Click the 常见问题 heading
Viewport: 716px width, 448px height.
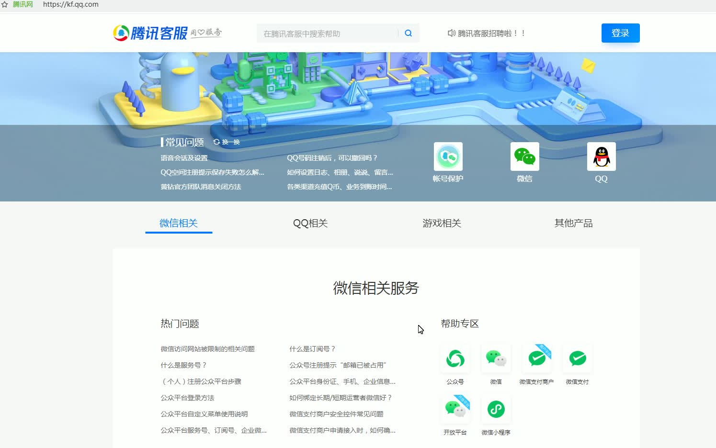[184, 142]
